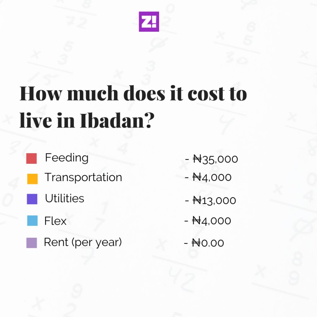Click the ₦35,000 feeding amount
This screenshot has height=317, width=317.
tap(215, 159)
